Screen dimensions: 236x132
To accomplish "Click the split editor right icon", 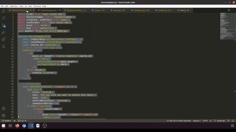I will point(229,10).
